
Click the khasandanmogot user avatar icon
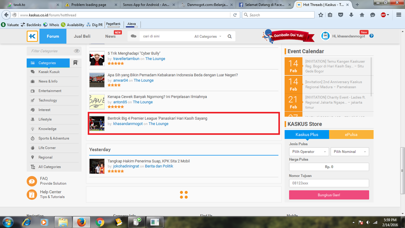point(325,36)
